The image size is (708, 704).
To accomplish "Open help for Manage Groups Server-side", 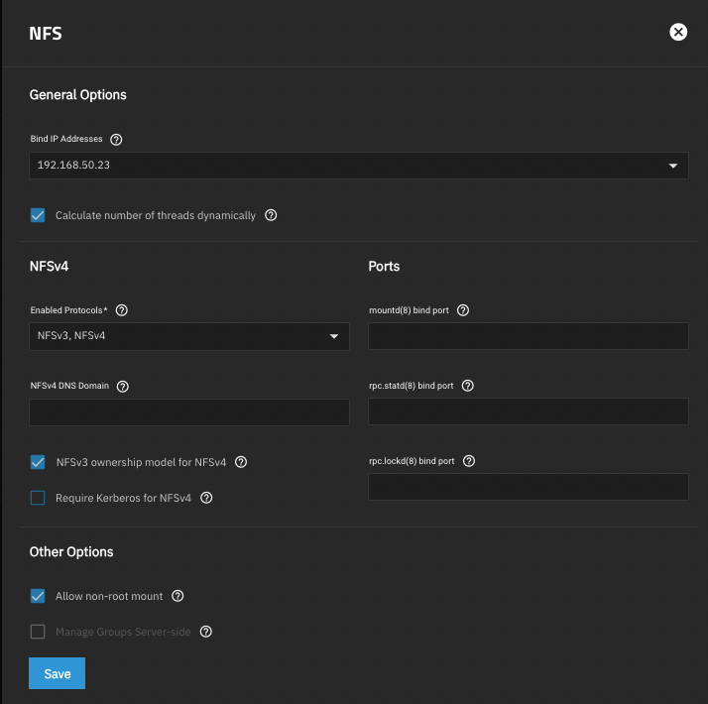I will 206,632.
